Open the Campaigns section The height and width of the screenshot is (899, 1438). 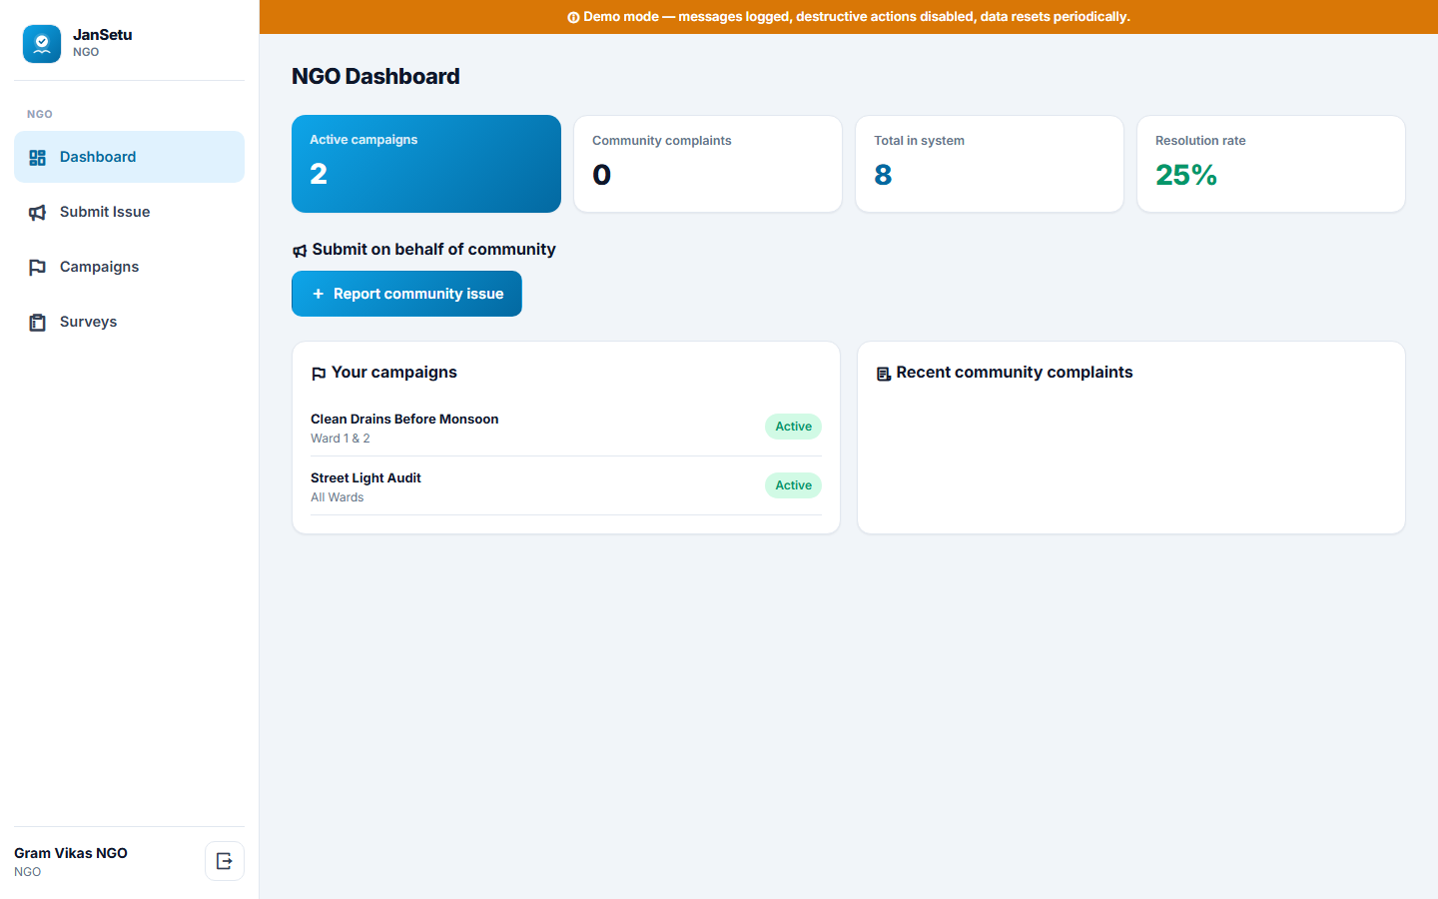click(129, 267)
